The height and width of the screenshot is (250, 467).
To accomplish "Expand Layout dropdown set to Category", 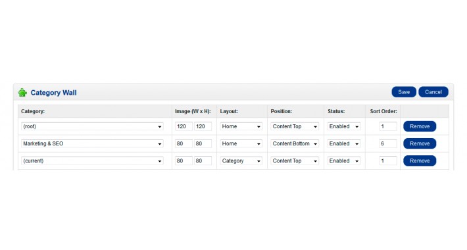I will pyautogui.click(x=241, y=161).
